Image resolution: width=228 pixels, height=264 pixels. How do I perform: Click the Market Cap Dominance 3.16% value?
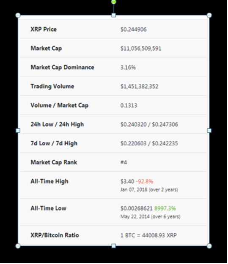(128, 68)
